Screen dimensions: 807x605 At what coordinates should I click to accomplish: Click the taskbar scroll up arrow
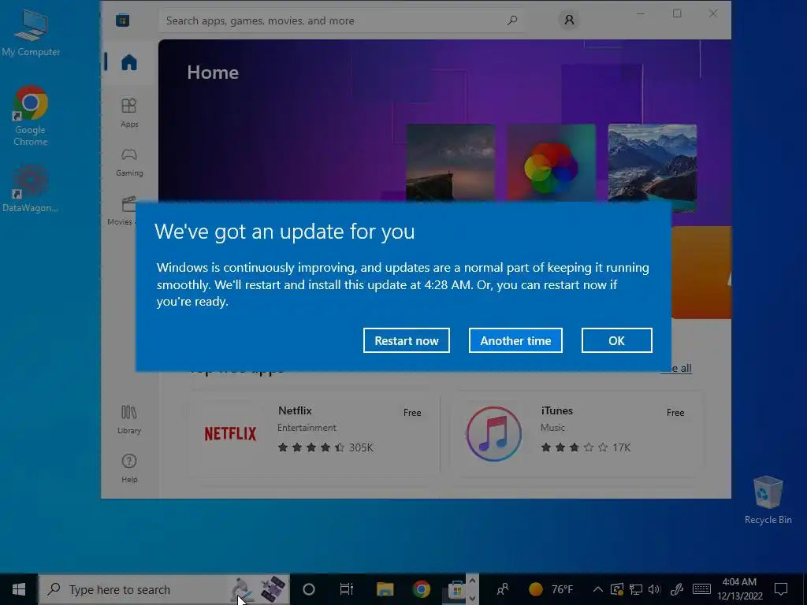473,581
